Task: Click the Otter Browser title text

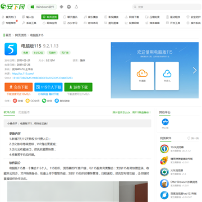Action: pyautogui.click(x=183, y=182)
